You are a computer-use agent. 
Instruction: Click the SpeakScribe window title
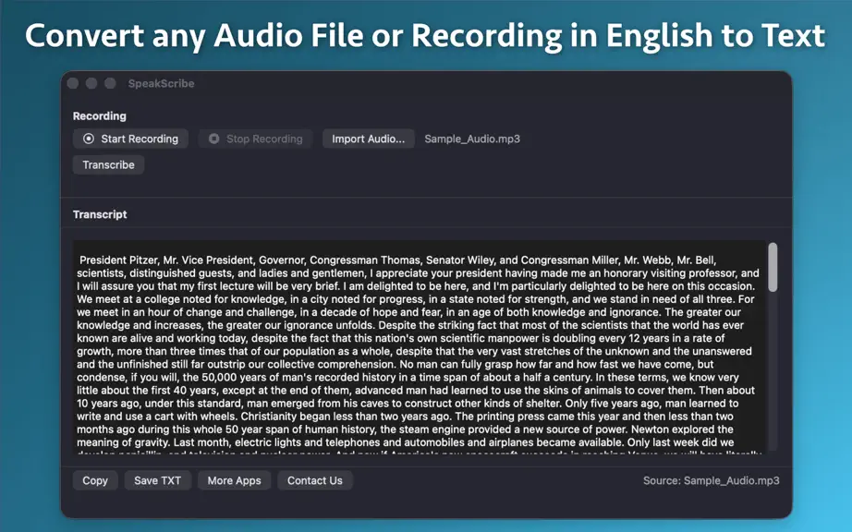point(161,84)
